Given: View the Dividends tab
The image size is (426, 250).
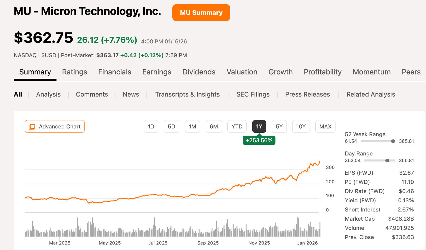Looking at the screenshot, I should pos(199,72).
